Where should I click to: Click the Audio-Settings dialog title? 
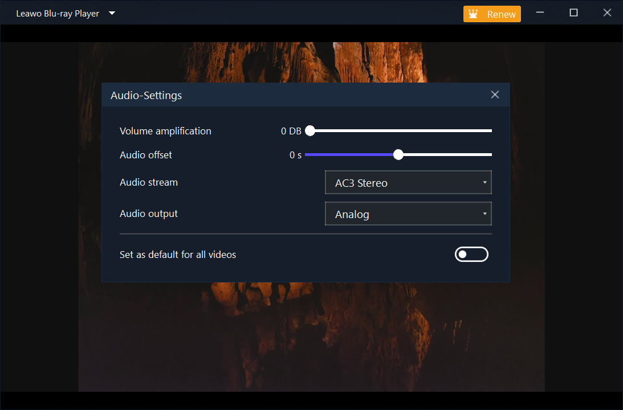click(x=146, y=95)
